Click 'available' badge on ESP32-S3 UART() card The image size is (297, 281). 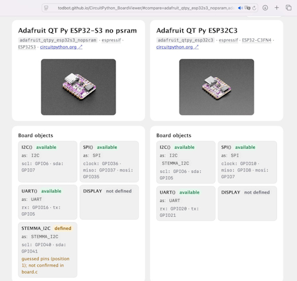51,191
